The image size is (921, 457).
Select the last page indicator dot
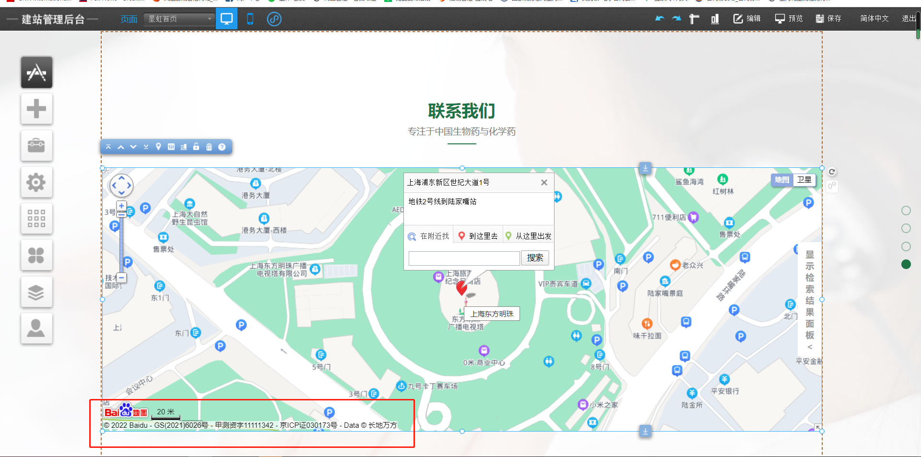[x=906, y=264]
